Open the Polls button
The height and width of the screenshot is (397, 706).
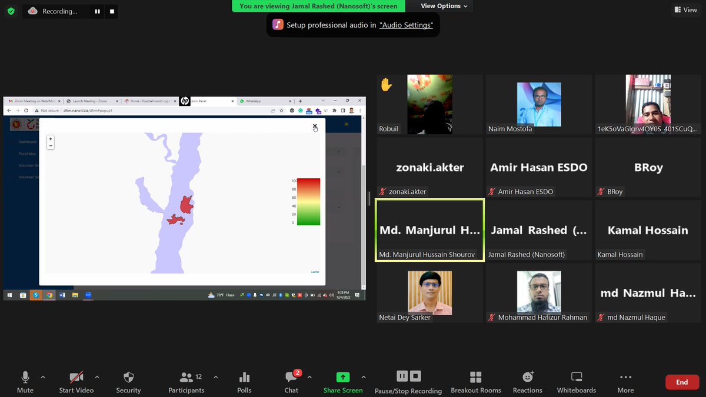click(x=244, y=382)
